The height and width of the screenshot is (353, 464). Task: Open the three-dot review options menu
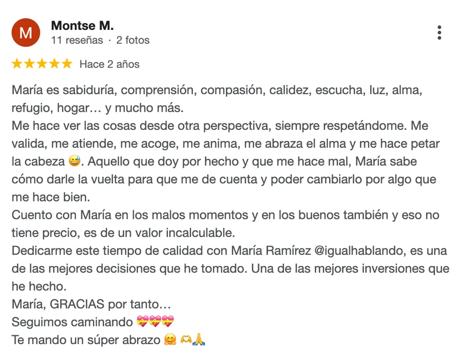pos(439,33)
